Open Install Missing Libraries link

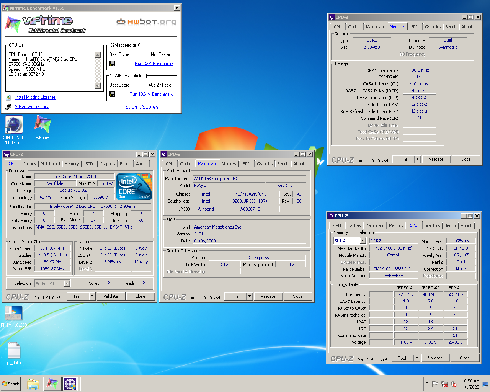click(x=35, y=97)
